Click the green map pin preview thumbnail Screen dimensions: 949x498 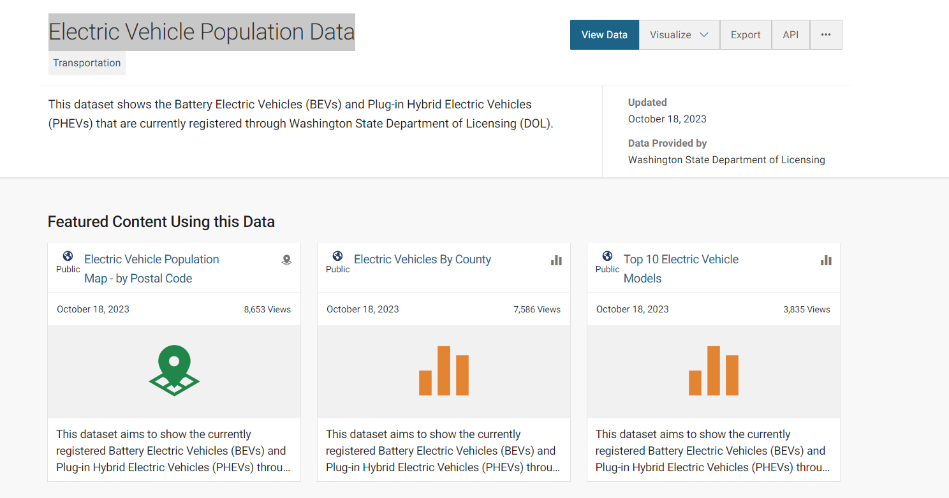173,370
